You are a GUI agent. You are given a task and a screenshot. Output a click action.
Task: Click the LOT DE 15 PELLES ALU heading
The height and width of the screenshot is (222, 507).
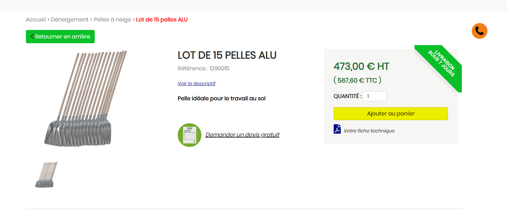pyautogui.click(x=227, y=56)
